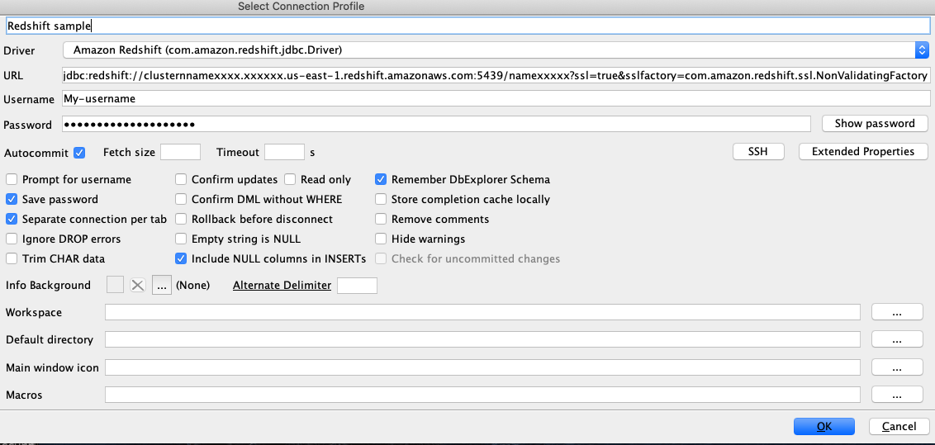Open Info Background color chooser (… button)
The height and width of the screenshot is (445, 935).
pos(161,285)
